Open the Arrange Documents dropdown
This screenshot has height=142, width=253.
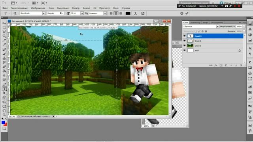point(35,3)
